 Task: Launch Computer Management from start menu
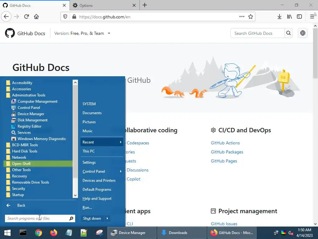(38, 101)
